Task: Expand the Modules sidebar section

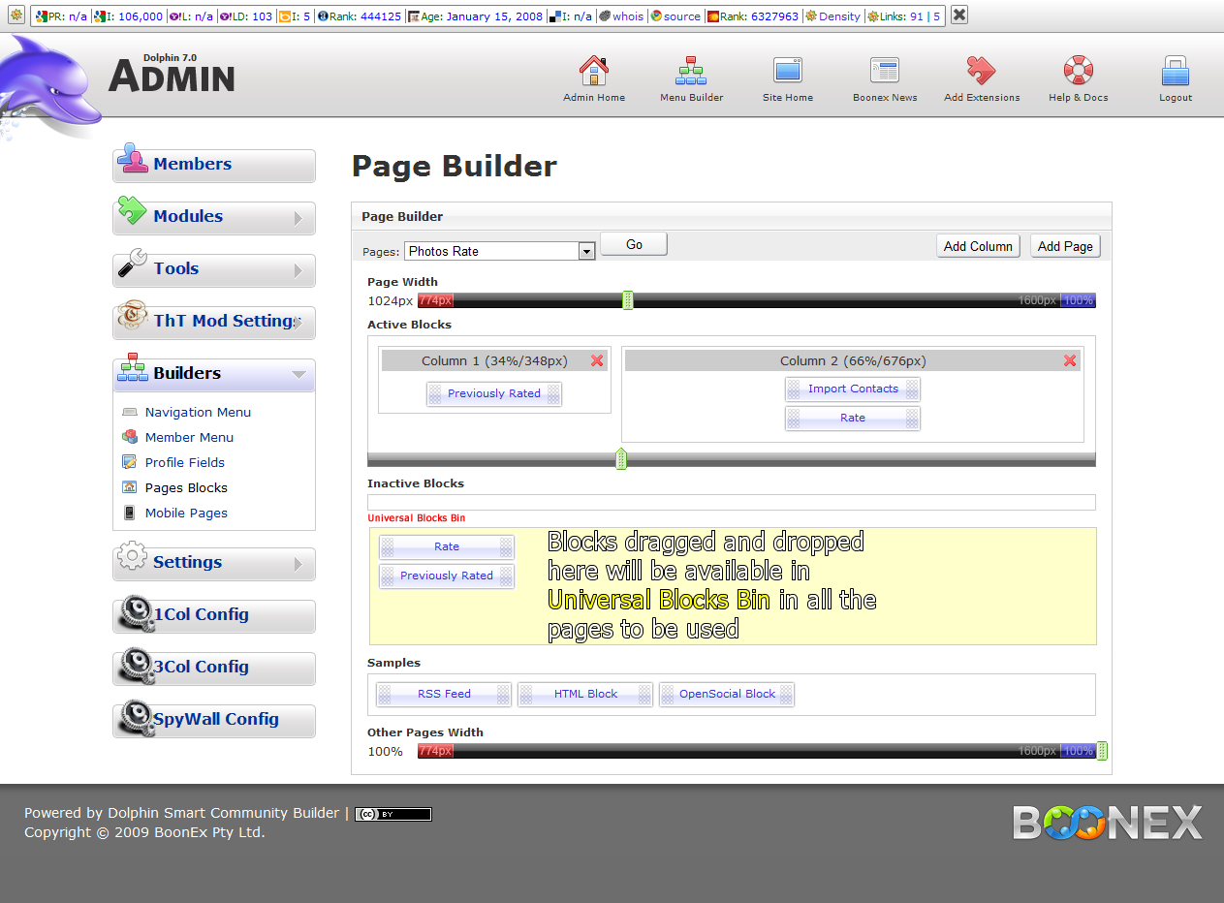Action: 214,218
